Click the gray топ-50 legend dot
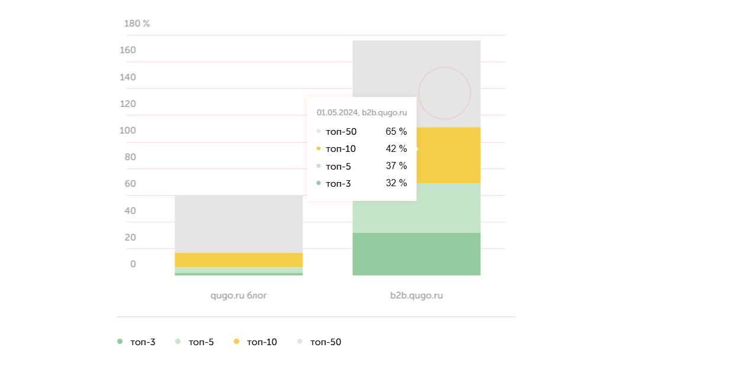The height and width of the screenshot is (370, 740). [x=300, y=342]
